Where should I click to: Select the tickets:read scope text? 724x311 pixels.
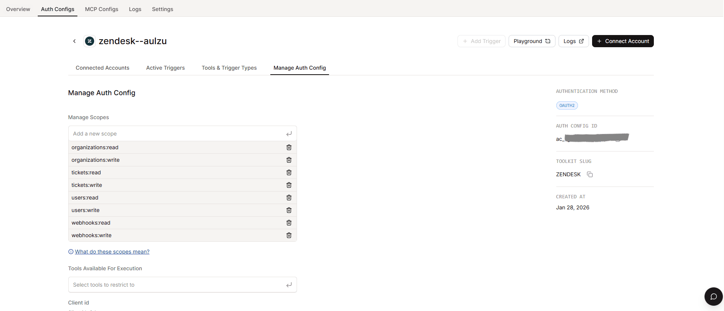(x=86, y=172)
